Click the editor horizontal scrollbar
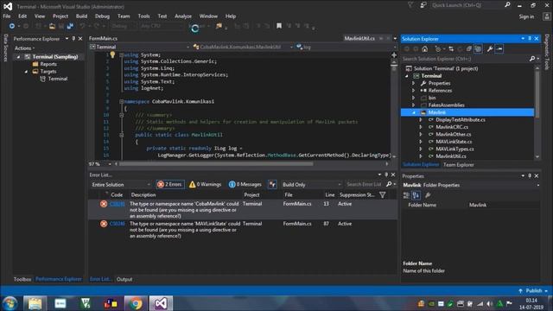 (215, 164)
